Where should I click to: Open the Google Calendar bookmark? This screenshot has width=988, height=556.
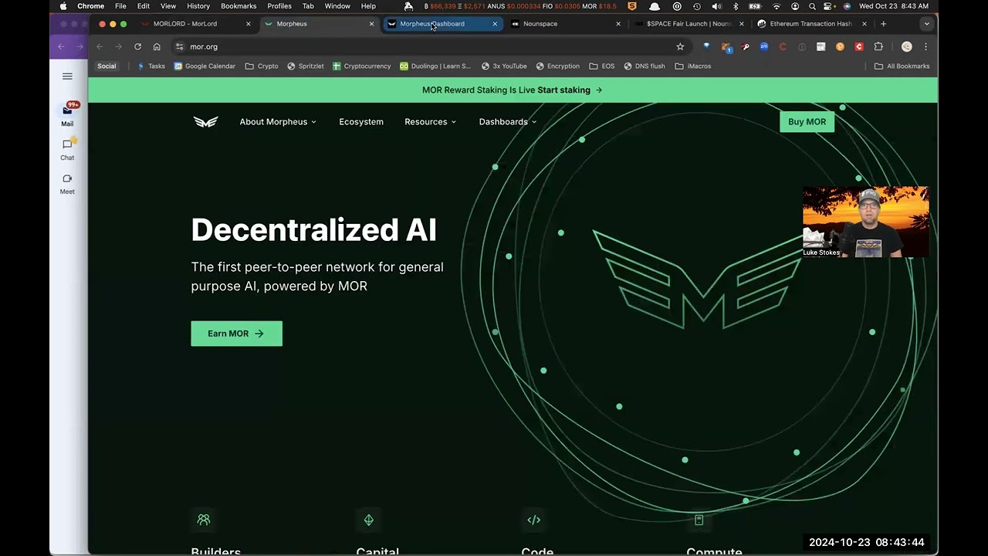tap(205, 66)
